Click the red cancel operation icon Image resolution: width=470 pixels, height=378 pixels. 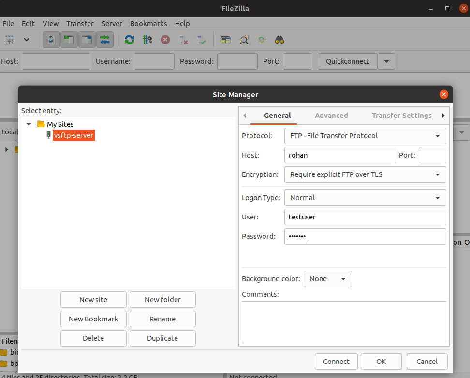(165, 40)
